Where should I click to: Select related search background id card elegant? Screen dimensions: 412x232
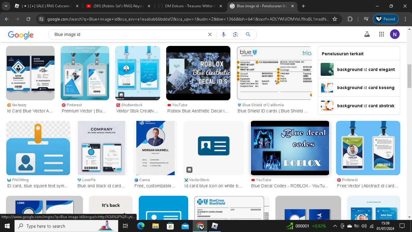[x=359, y=69]
